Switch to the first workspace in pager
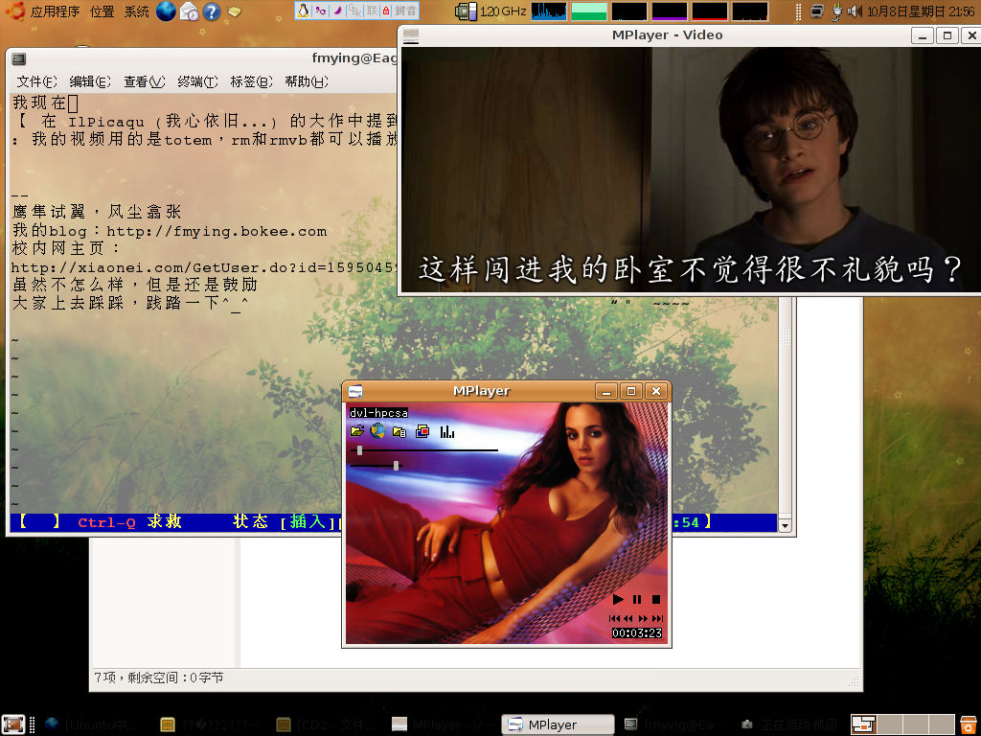 pyautogui.click(x=863, y=724)
